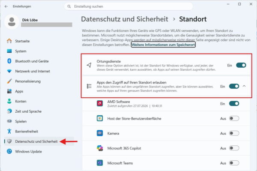Collapse the app location list chevron

click(x=244, y=86)
